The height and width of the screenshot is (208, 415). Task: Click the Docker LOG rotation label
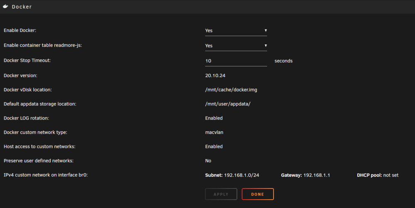click(x=26, y=118)
